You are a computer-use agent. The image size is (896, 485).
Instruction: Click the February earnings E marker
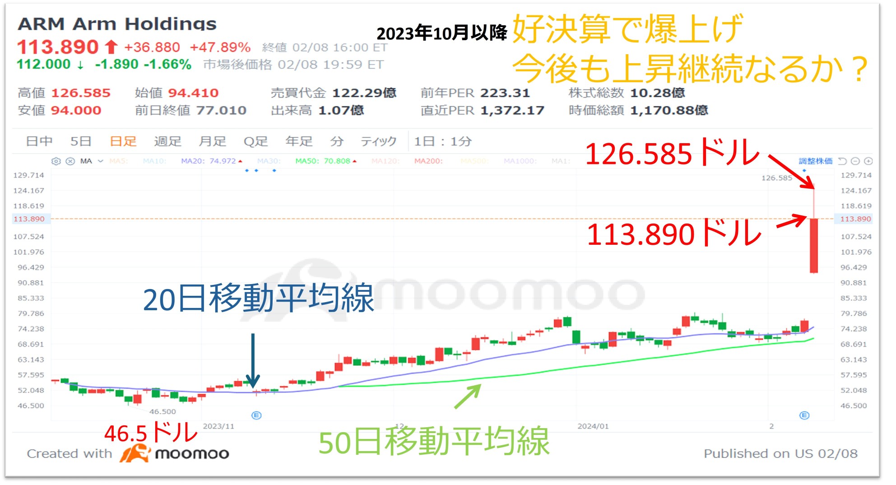click(804, 415)
